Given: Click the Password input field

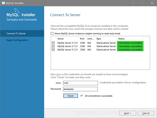Looking at the screenshot, I should tap(80, 89).
